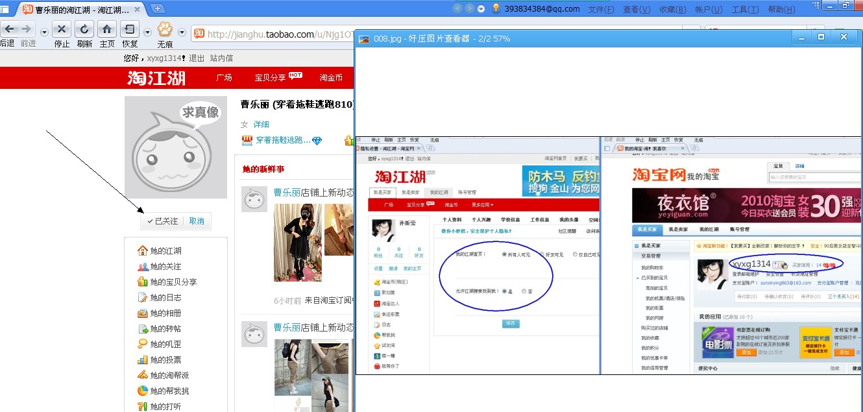Click the album icon beside 她的相册

pyautogui.click(x=143, y=313)
